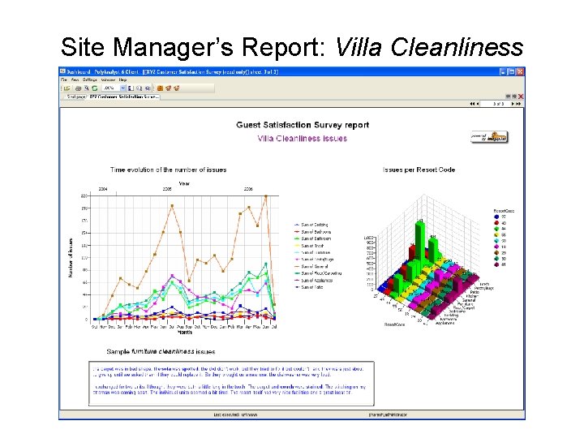Screen dimensions: 584x438
Task: Click the third orange toolbar icon
Action: pos(177,88)
